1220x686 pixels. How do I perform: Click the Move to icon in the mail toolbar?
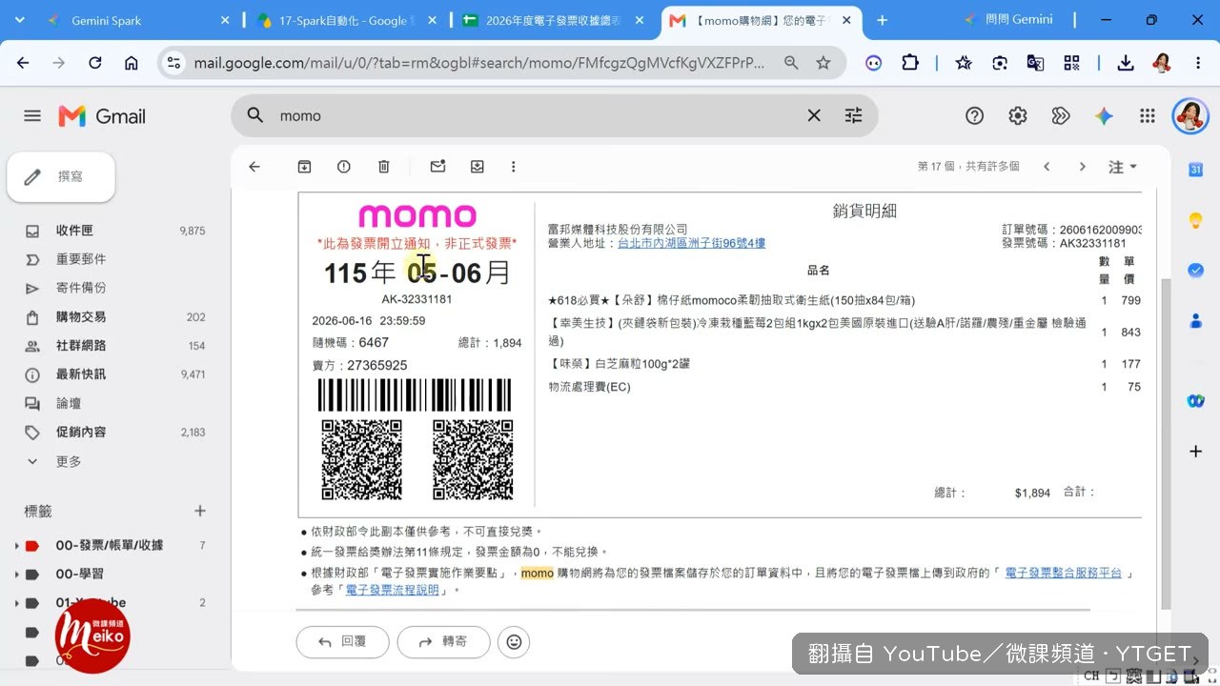[x=478, y=167]
